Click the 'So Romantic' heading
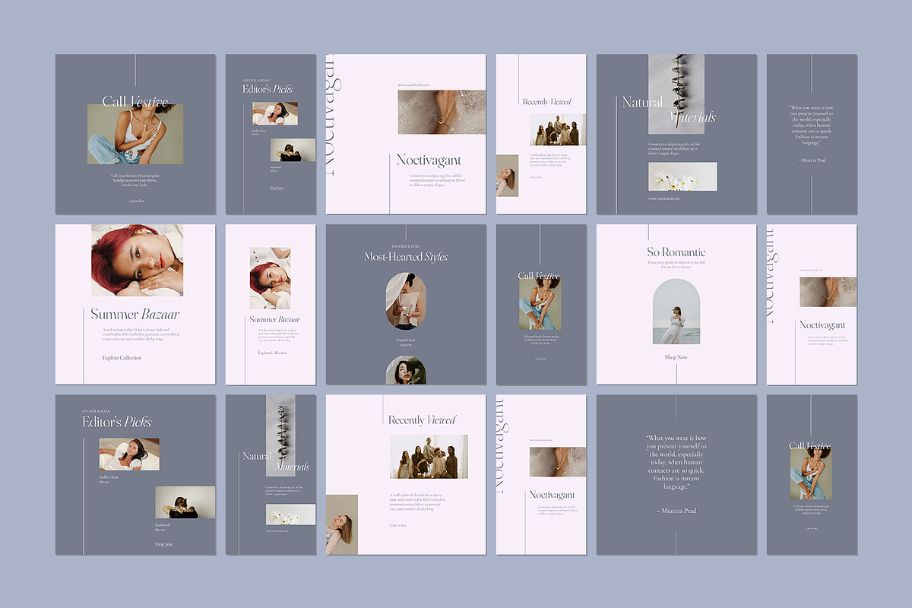 click(676, 252)
